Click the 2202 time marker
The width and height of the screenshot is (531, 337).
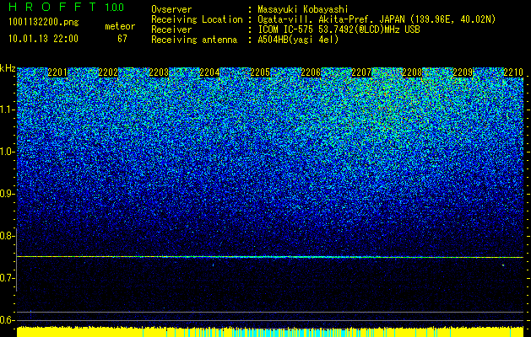(x=108, y=72)
